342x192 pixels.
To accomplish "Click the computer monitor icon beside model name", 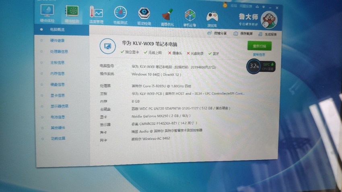I will pyautogui.click(x=107, y=46).
